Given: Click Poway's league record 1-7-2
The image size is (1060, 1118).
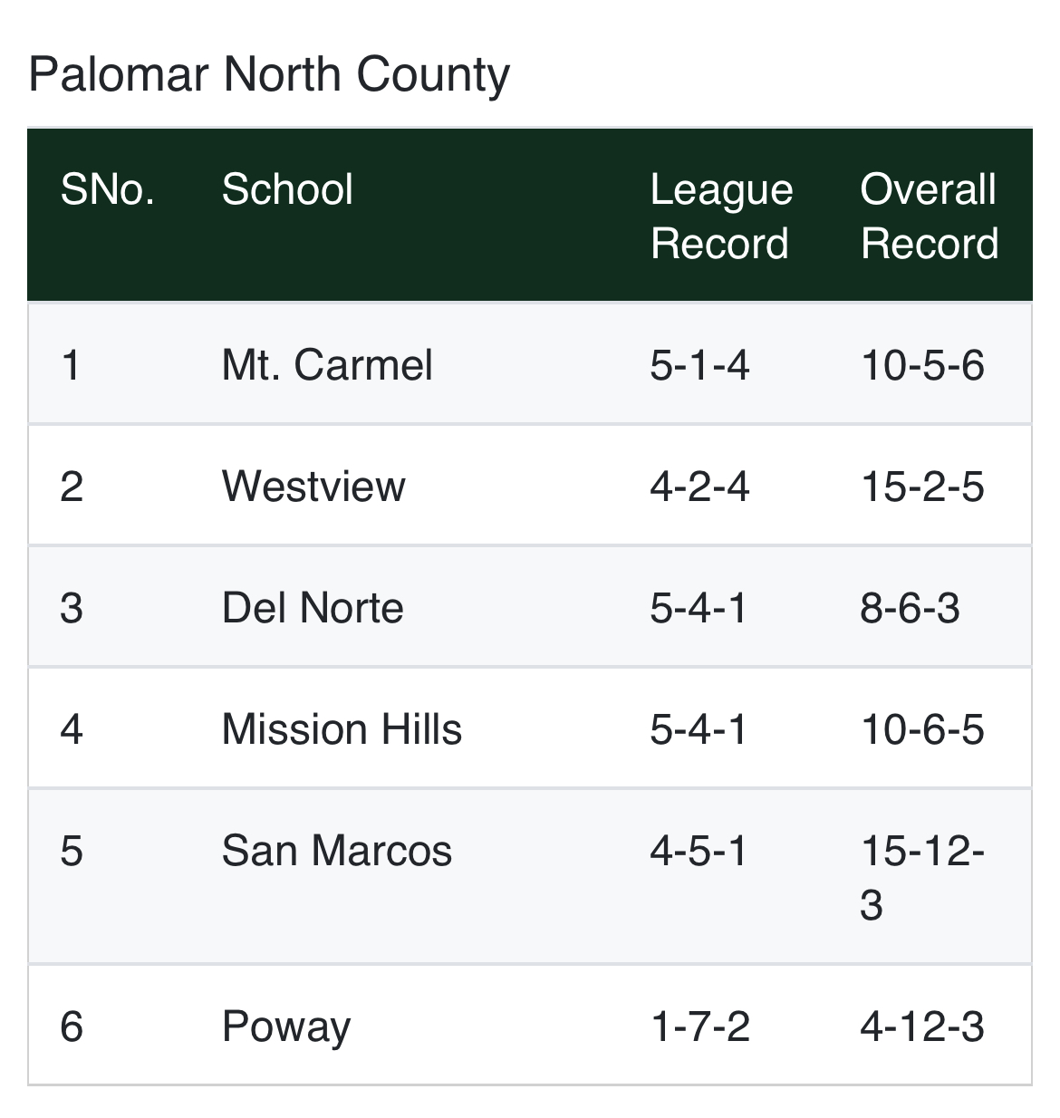Looking at the screenshot, I should click(699, 1026).
